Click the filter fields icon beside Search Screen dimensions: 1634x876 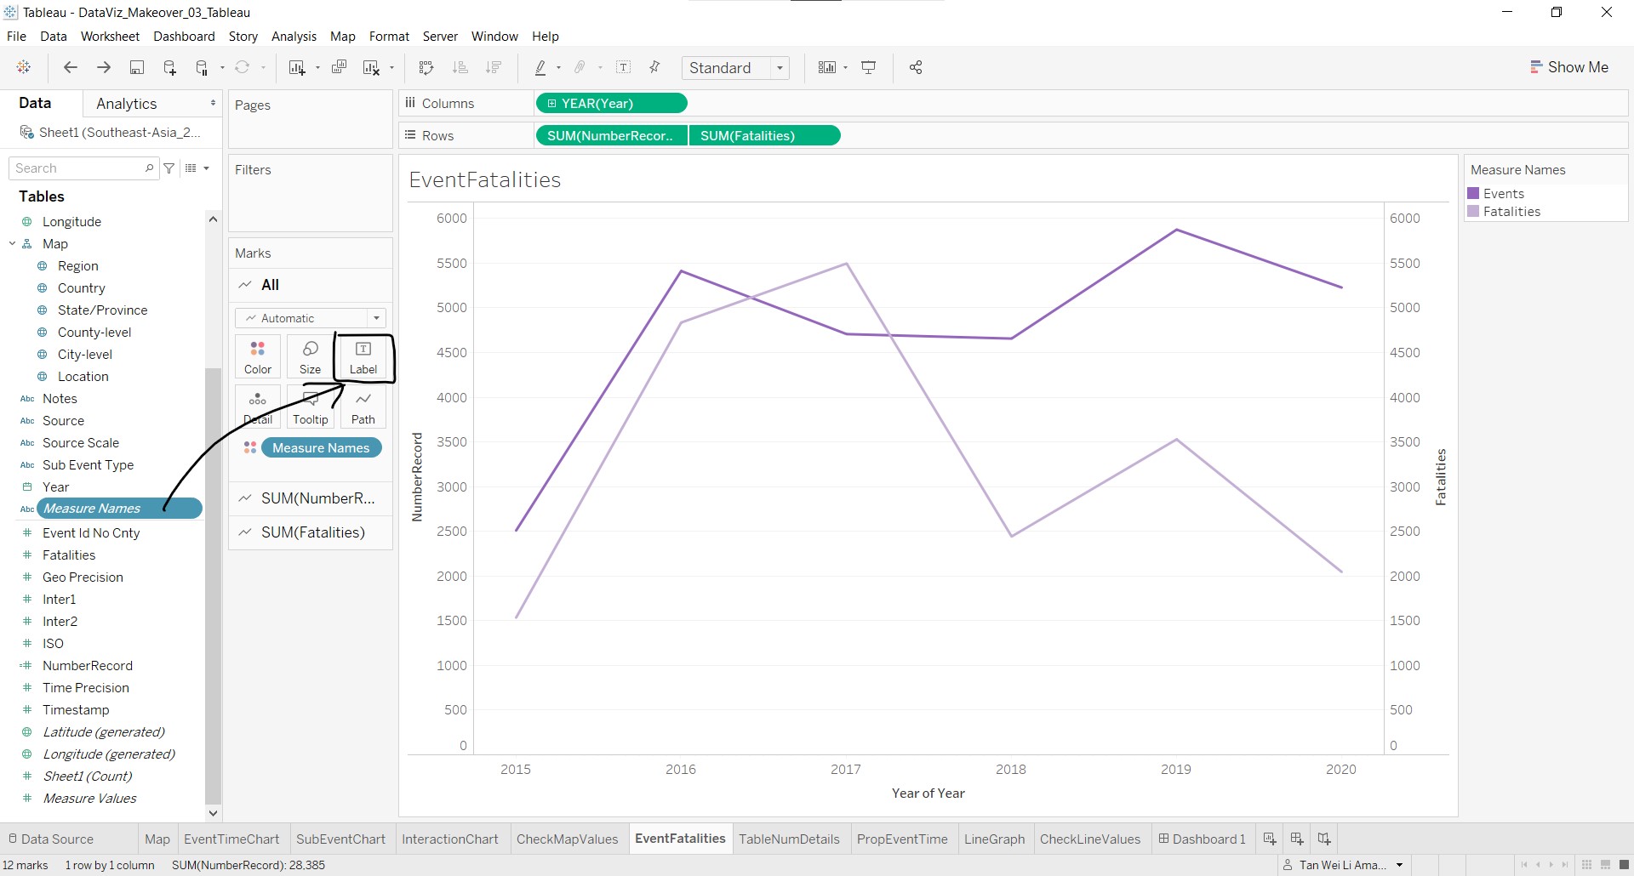pyautogui.click(x=169, y=168)
